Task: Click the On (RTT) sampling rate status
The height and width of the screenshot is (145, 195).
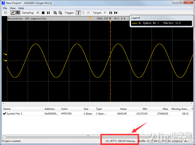Action: click(x=121, y=141)
